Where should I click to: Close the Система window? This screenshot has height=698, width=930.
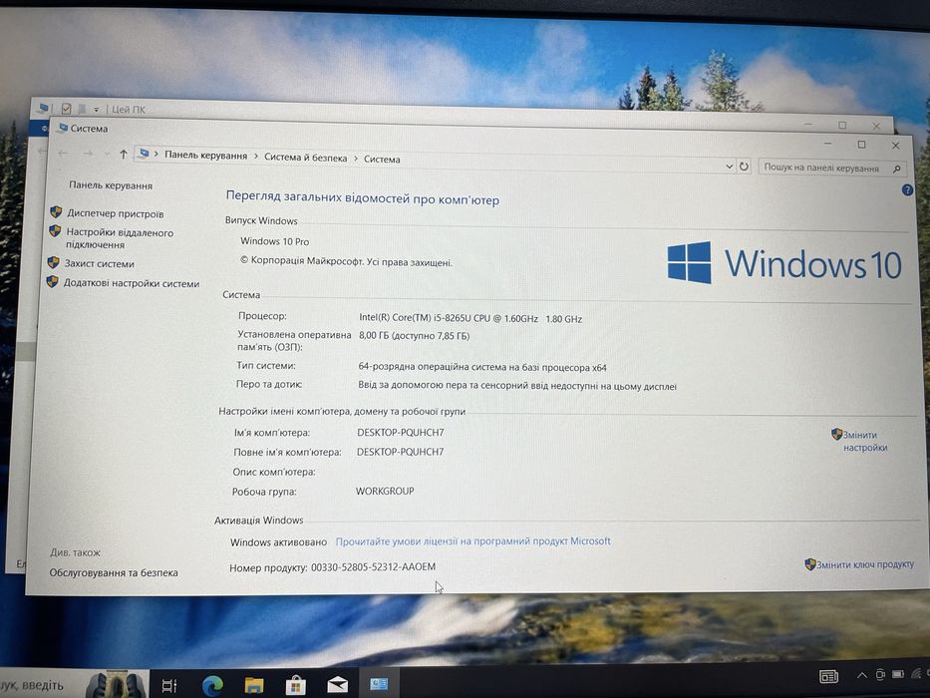(x=895, y=145)
